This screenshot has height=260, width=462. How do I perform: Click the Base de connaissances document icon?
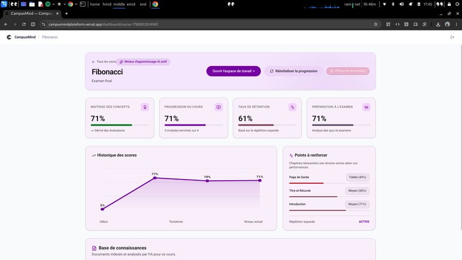tap(94, 248)
